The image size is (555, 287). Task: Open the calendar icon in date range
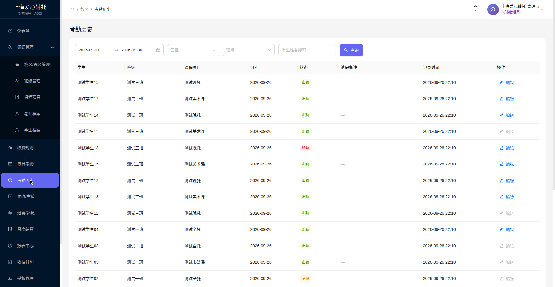pyautogui.click(x=158, y=50)
